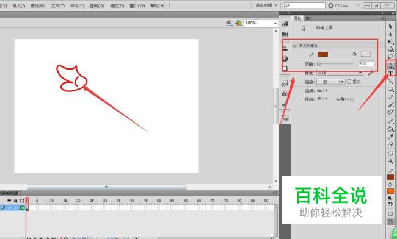Open the collapsed Color panel icon

[x=285, y=24]
